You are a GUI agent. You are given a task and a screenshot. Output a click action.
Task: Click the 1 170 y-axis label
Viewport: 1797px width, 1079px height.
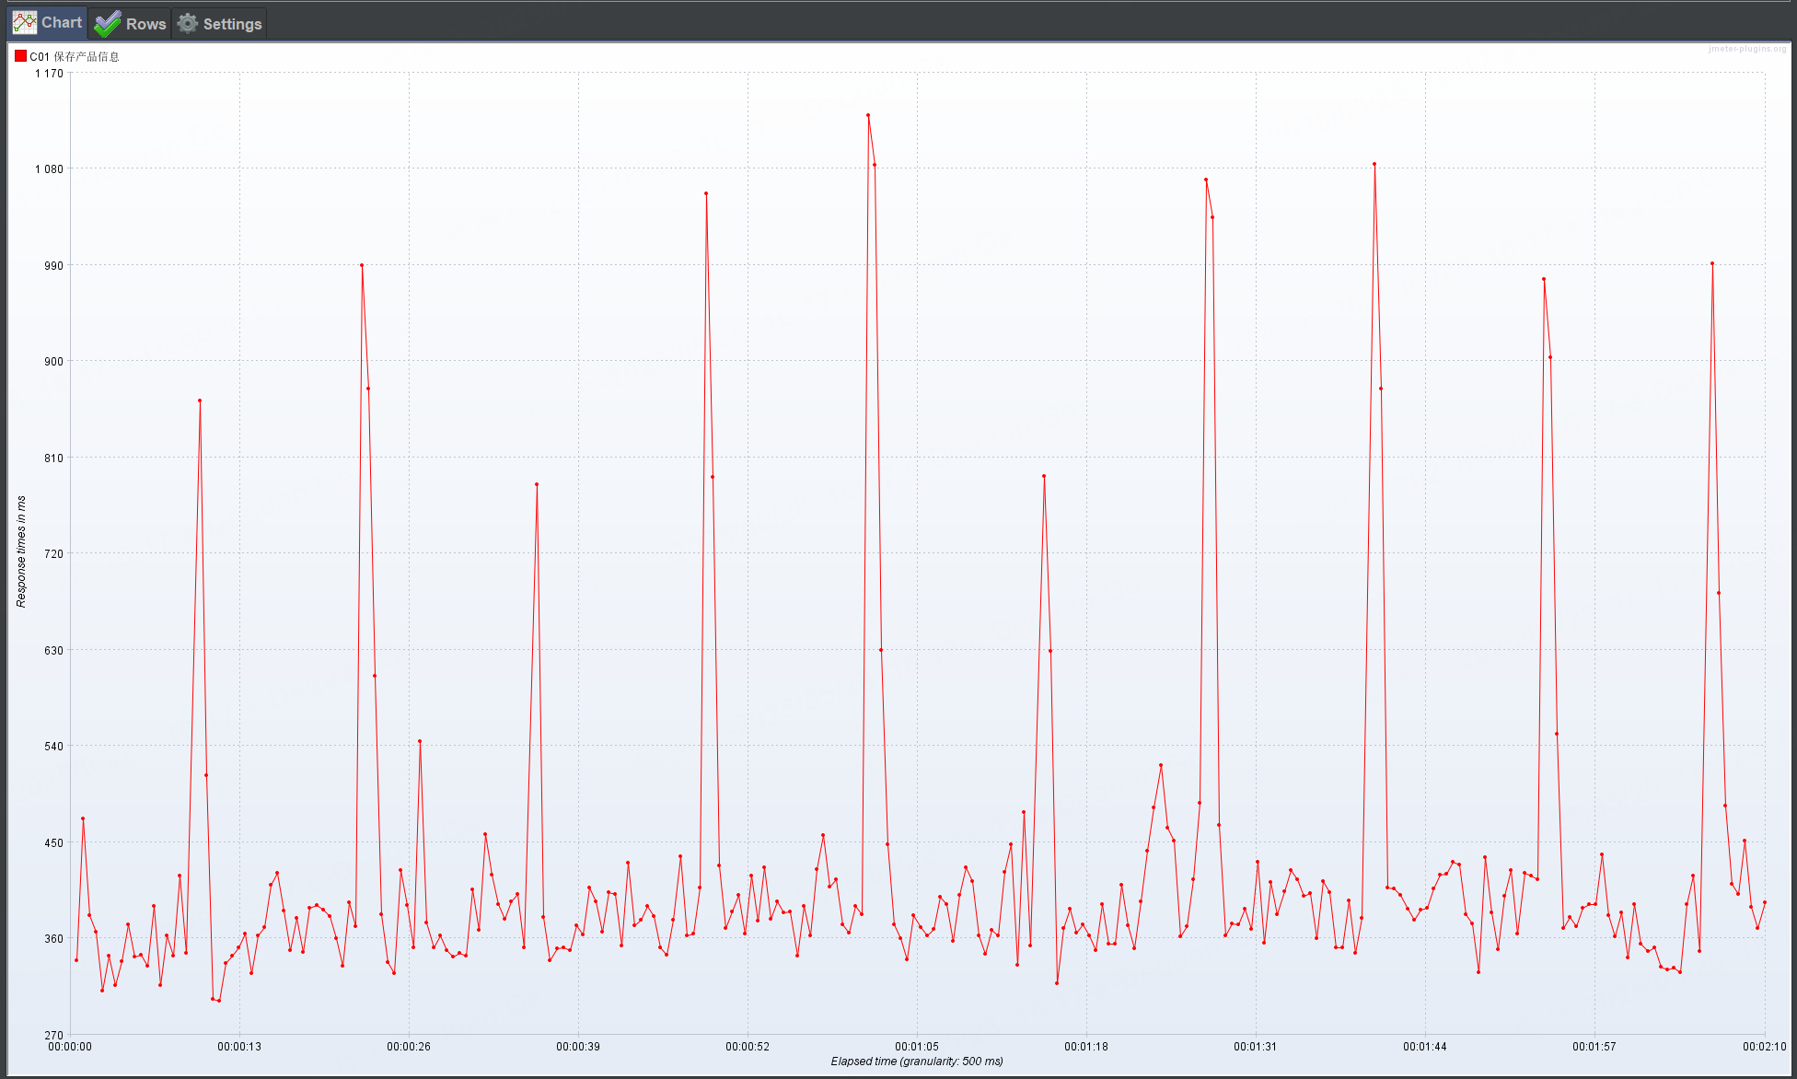click(49, 74)
